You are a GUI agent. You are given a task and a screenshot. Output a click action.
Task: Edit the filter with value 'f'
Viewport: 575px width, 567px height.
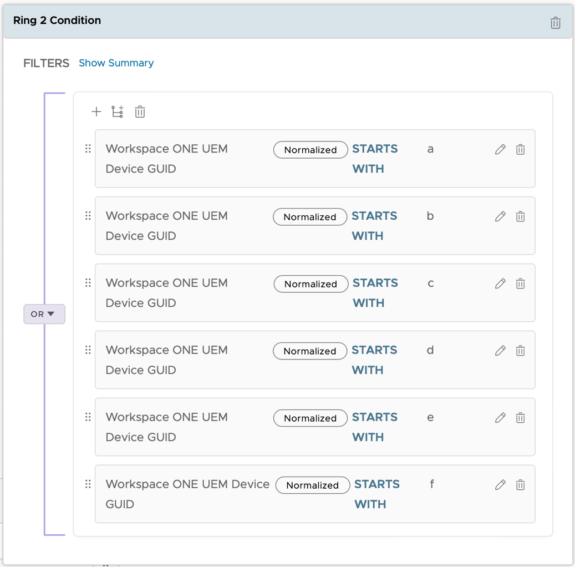[500, 484]
